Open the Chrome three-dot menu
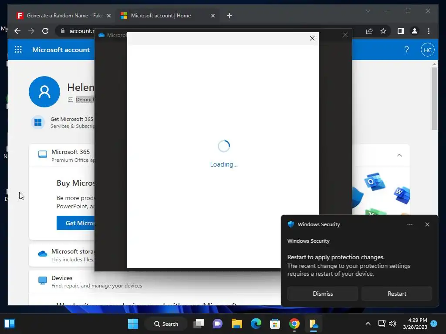The height and width of the screenshot is (334, 446). pos(429,31)
